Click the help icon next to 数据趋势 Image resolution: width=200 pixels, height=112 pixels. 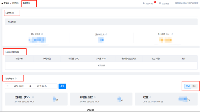pos(16,78)
